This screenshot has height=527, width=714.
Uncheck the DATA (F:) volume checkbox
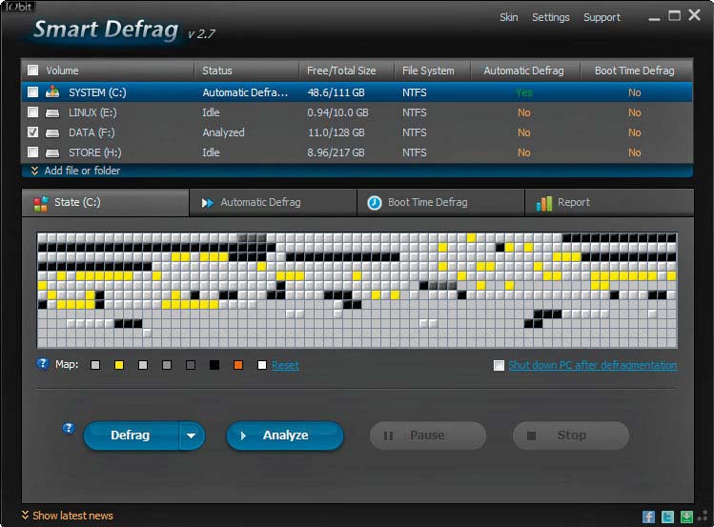32,132
